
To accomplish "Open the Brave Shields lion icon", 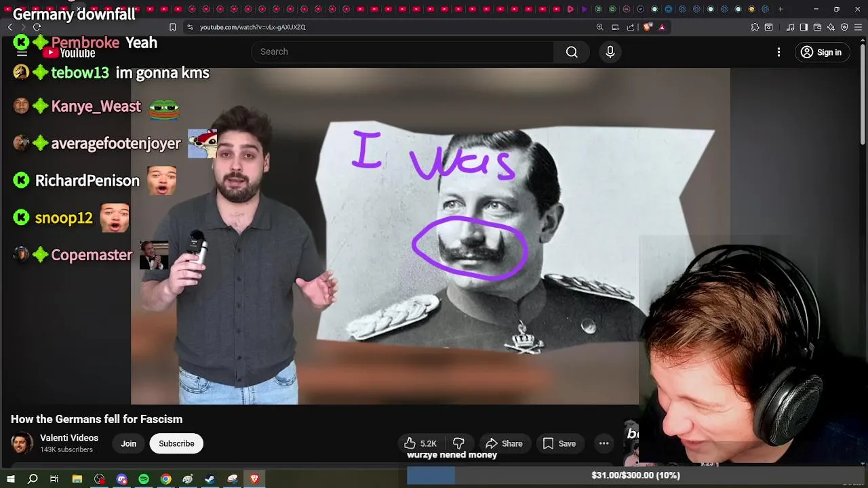I will pos(647,27).
